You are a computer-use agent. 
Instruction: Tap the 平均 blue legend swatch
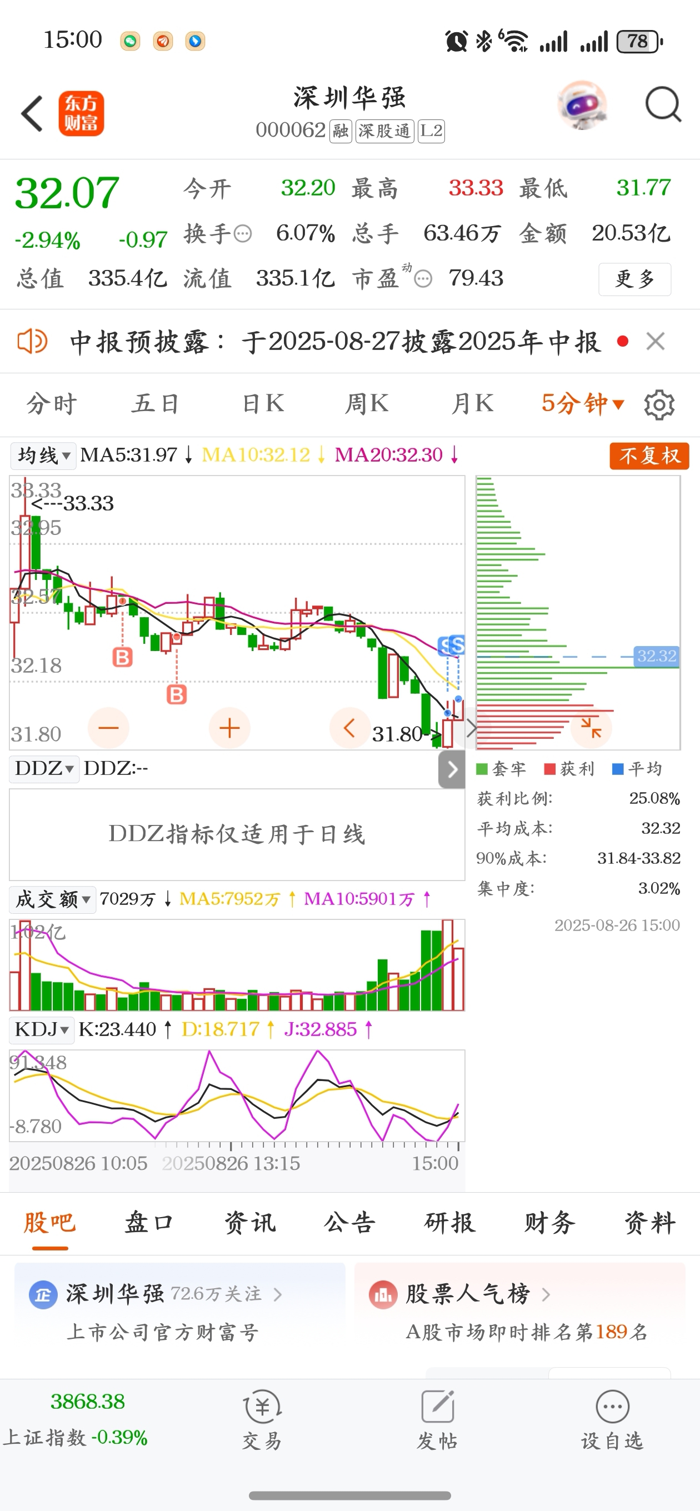point(618,769)
